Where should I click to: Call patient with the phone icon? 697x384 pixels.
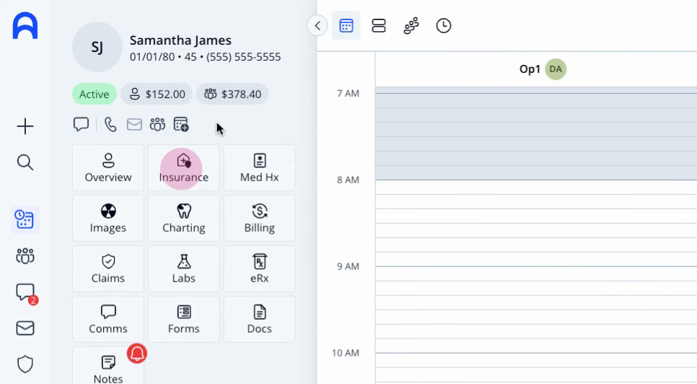(110, 124)
